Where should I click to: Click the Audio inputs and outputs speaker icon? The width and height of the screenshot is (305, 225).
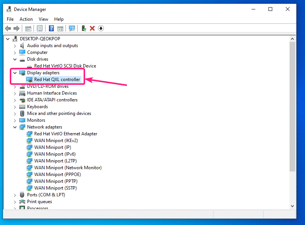[x=22, y=46]
